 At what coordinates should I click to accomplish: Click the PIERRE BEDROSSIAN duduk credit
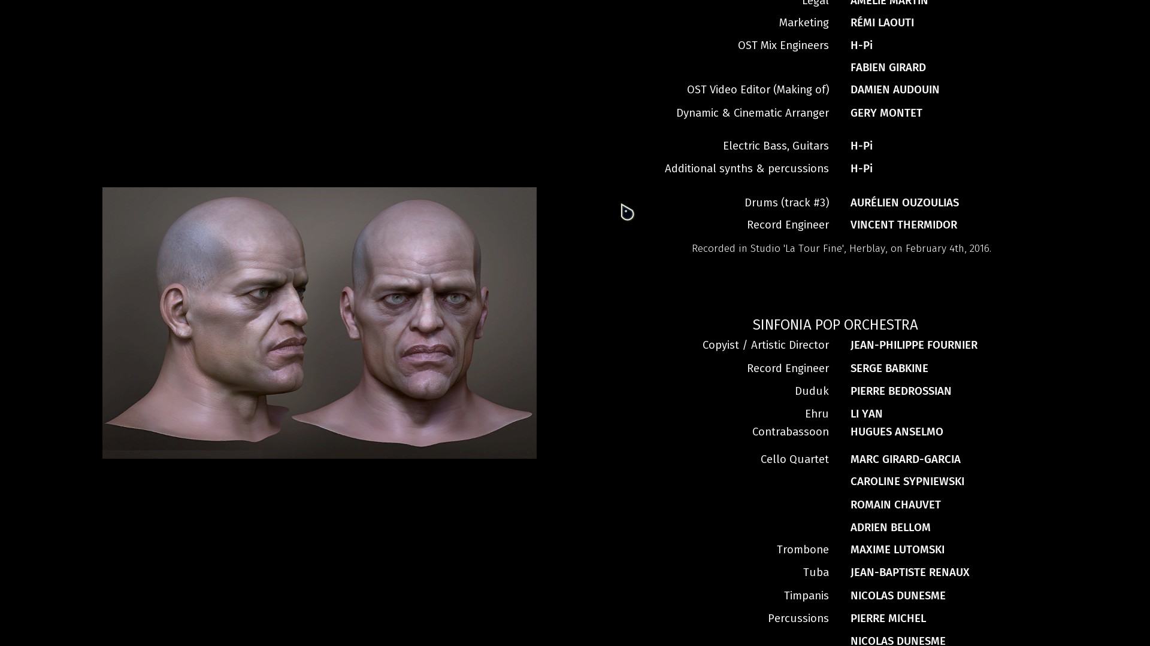(900, 391)
